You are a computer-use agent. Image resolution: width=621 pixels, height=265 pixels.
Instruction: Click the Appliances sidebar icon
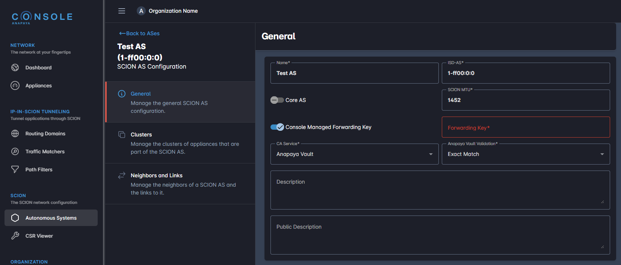point(15,85)
